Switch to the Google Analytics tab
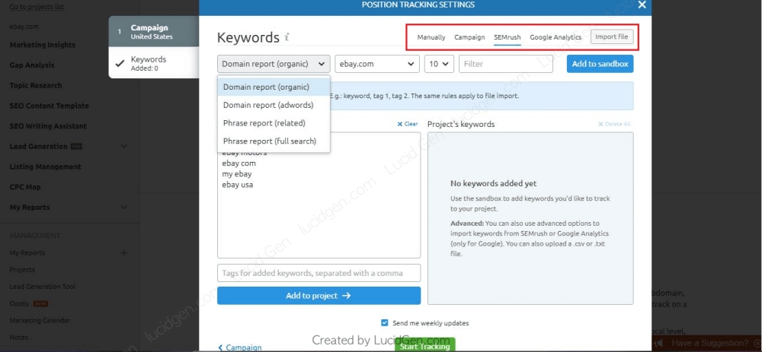 click(x=555, y=37)
